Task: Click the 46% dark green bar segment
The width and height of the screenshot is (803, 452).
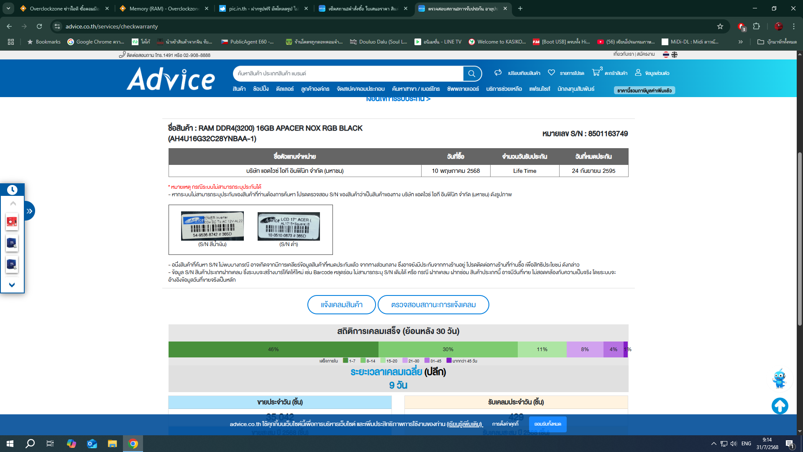Action: [x=273, y=349]
